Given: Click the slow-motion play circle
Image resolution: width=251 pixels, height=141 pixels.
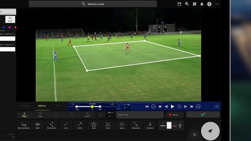Looking at the screenshot, I should (x=179, y=107).
